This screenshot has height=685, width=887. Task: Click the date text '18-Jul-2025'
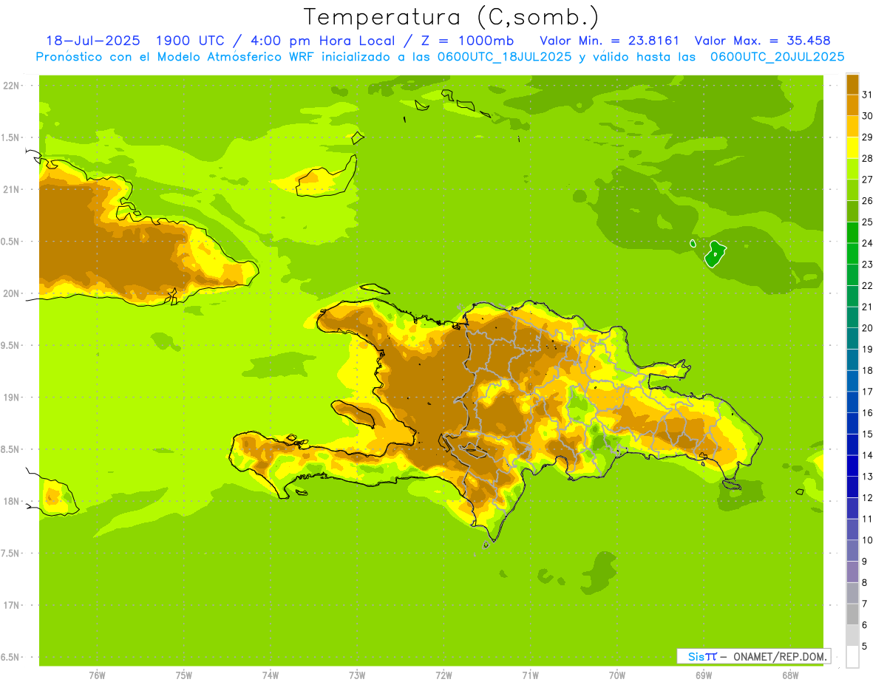click(93, 41)
